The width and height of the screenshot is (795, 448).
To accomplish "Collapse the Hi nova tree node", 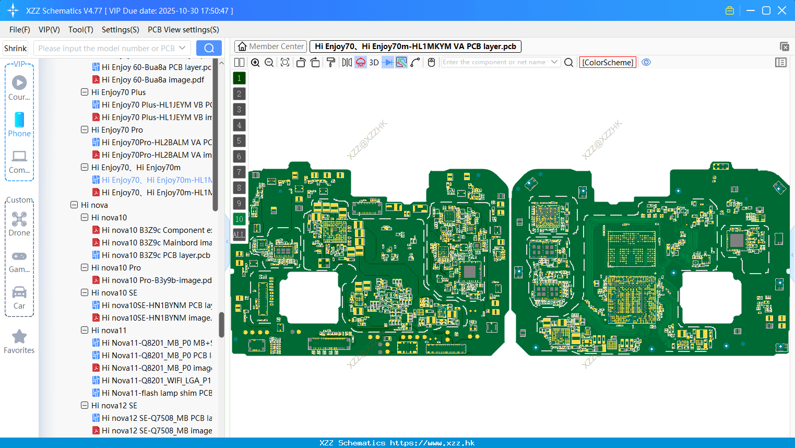I will (x=74, y=205).
